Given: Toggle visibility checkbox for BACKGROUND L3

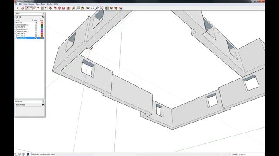Looking at the screenshot, I should tap(36, 25).
